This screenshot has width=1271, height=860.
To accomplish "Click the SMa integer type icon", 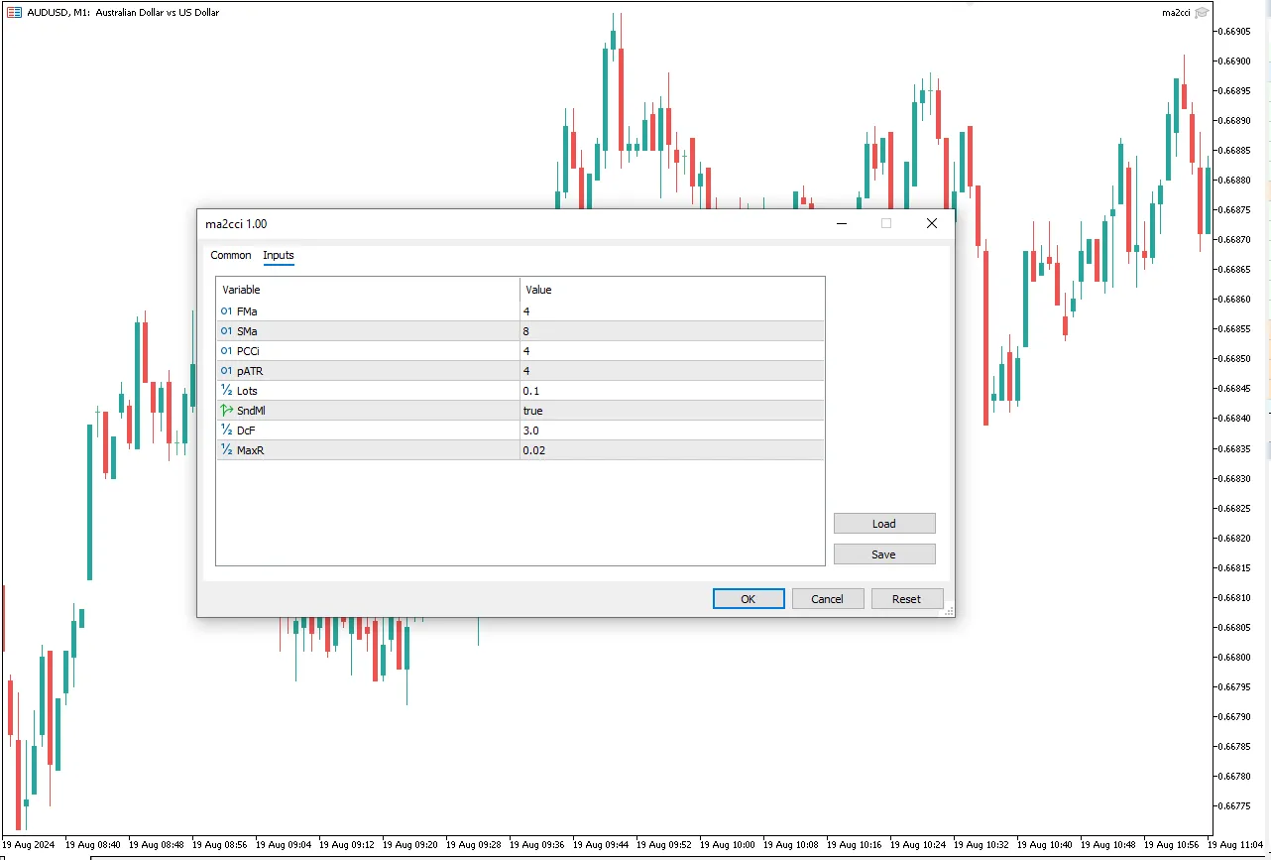I will point(226,331).
